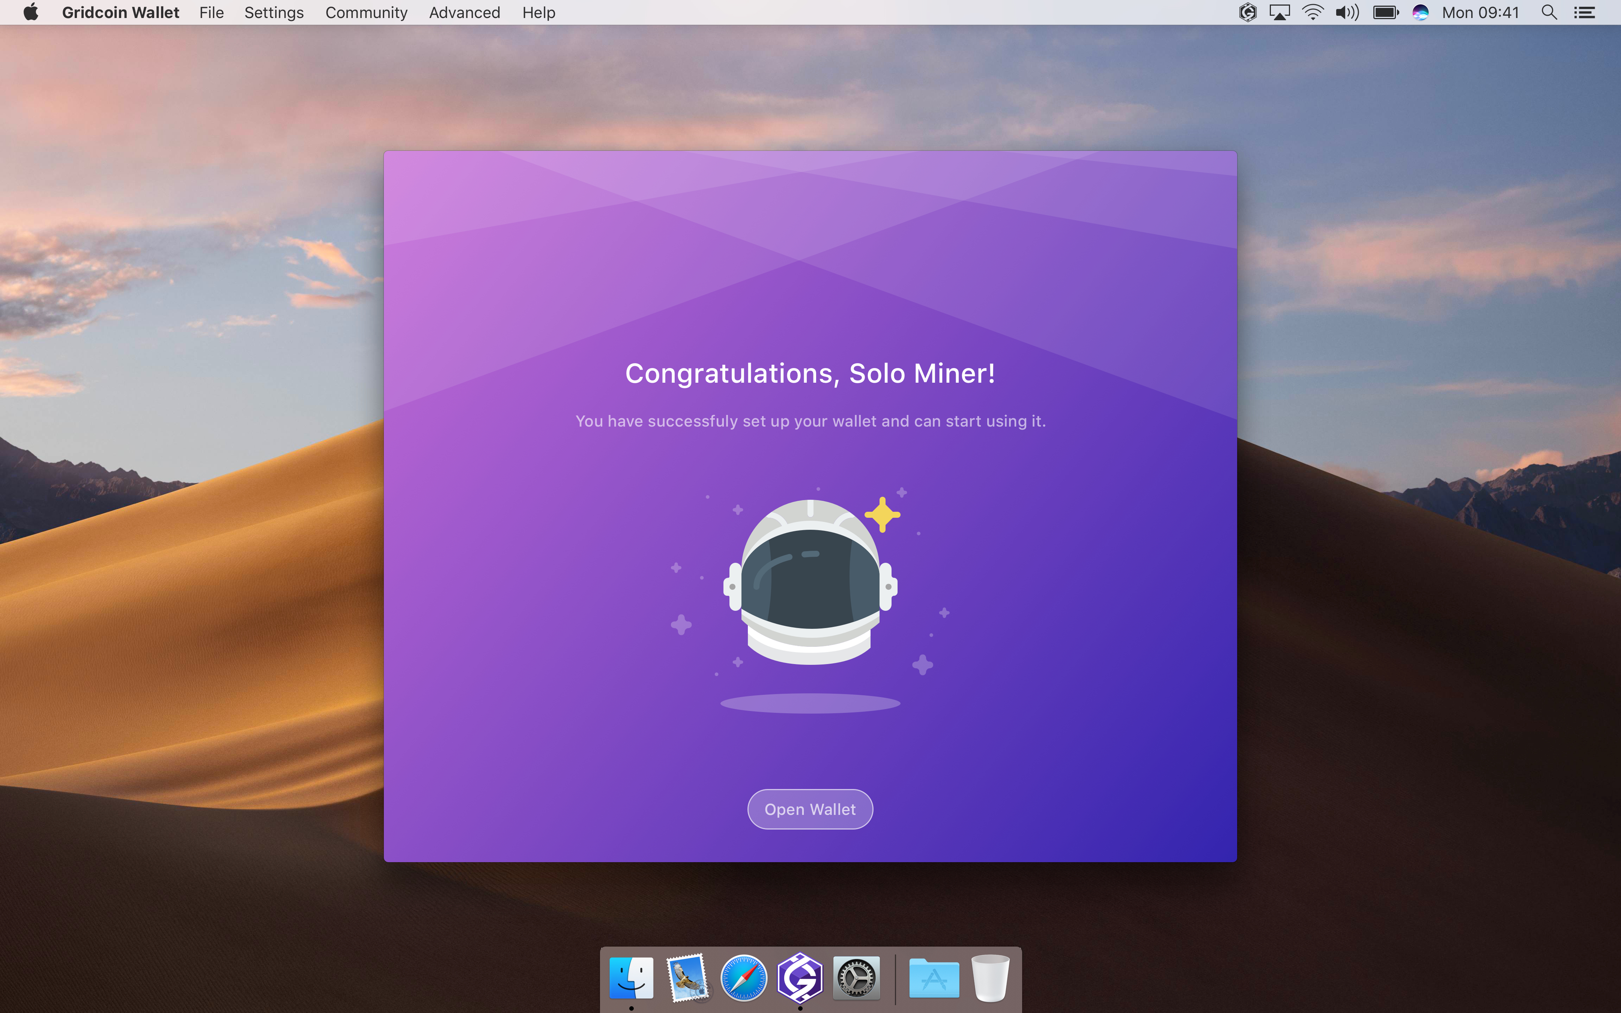Click the clock showing Mon 09:41
Image resolution: width=1621 pixels, height=1013 pixels.
1480,12
